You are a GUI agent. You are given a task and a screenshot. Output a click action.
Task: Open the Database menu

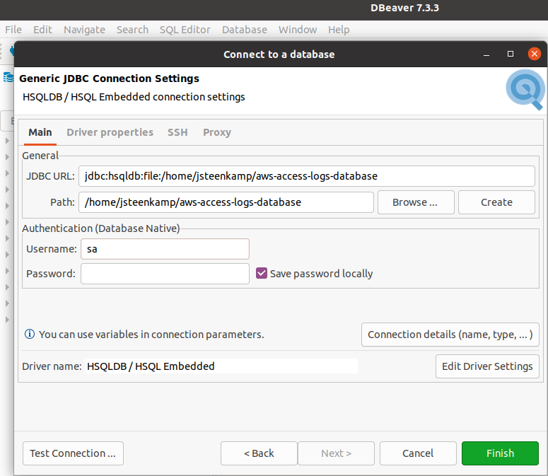point(244,30)
